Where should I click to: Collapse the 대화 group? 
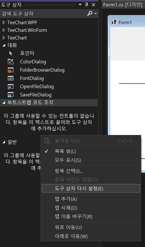(x=4, y=46)
